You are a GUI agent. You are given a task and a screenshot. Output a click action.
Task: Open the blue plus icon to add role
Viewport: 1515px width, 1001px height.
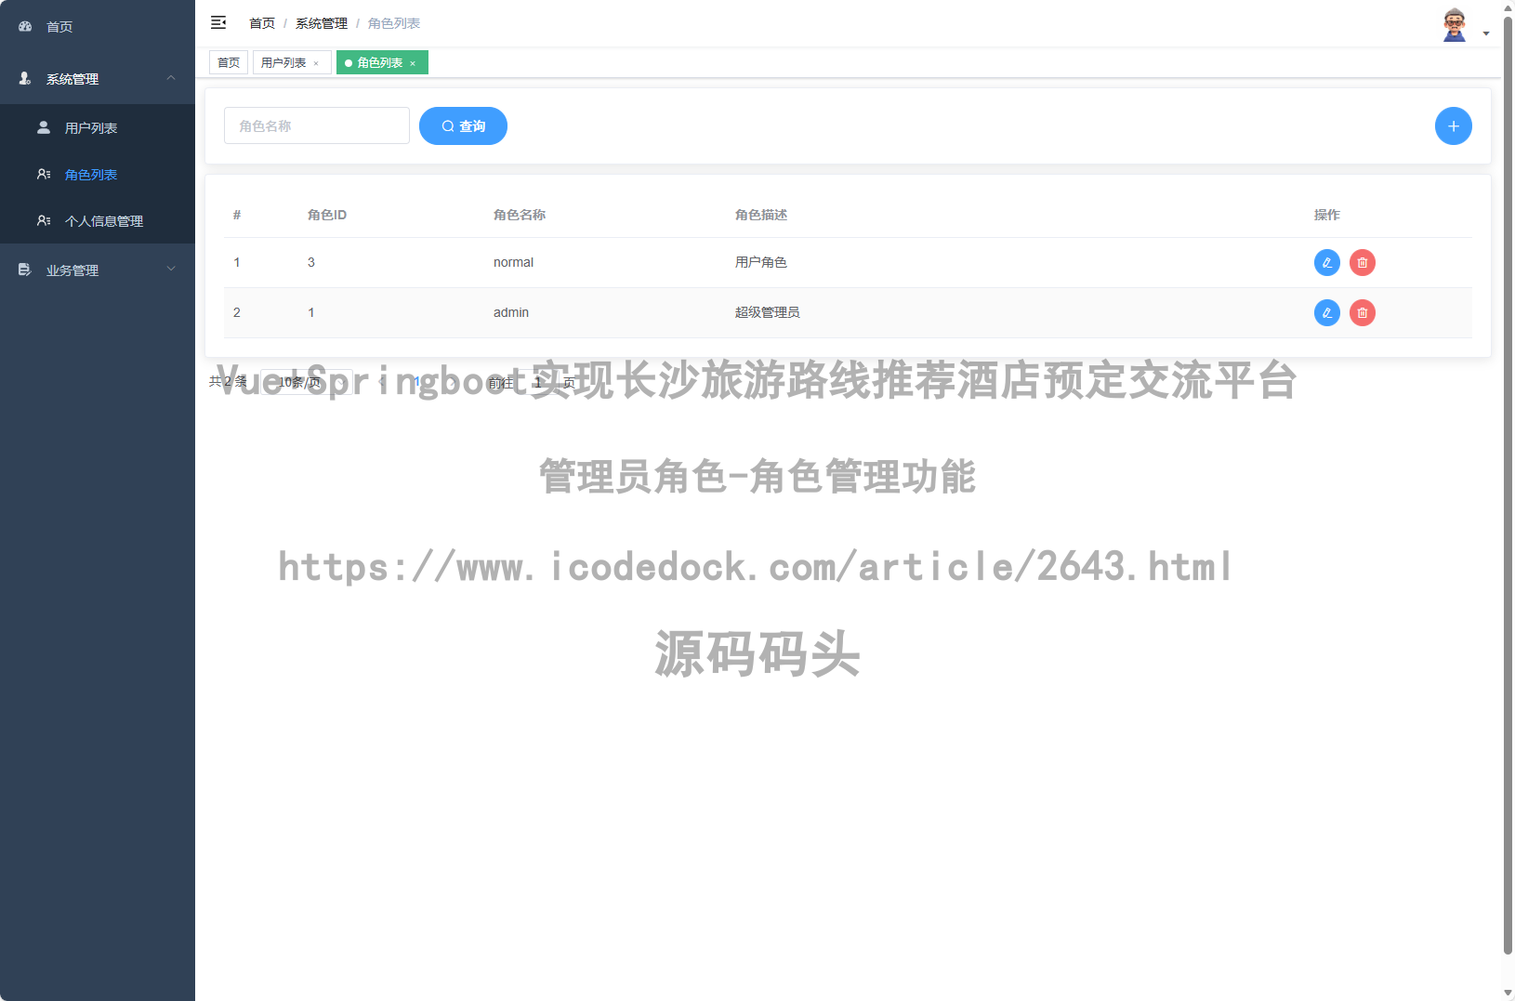[1453, 125]
